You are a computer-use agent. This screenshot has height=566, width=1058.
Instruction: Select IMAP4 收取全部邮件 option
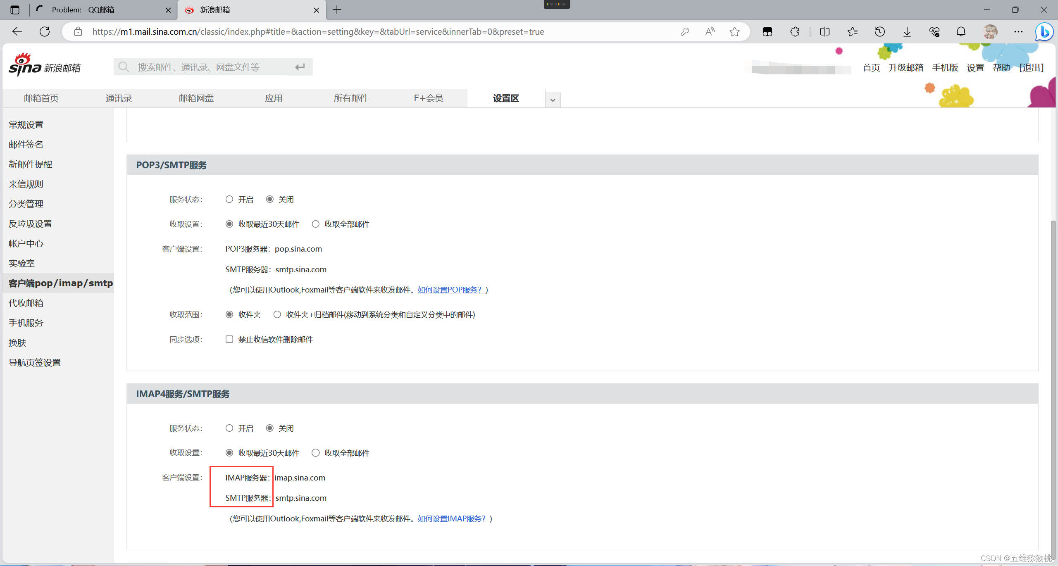[316, 453]
